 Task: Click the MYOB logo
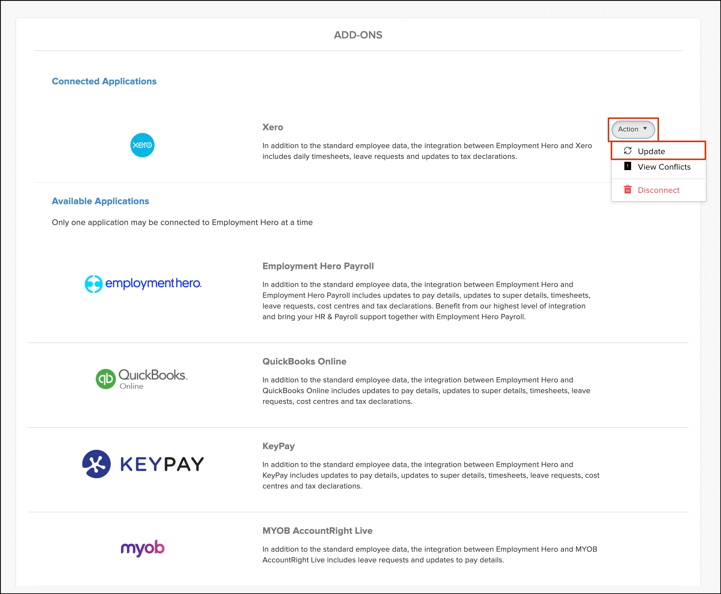coord(142,548)
